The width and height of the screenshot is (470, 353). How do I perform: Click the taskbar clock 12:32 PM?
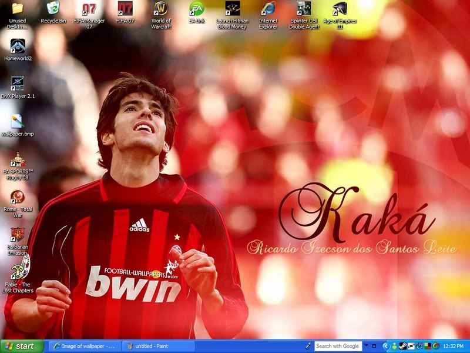[x=453, y=346]
